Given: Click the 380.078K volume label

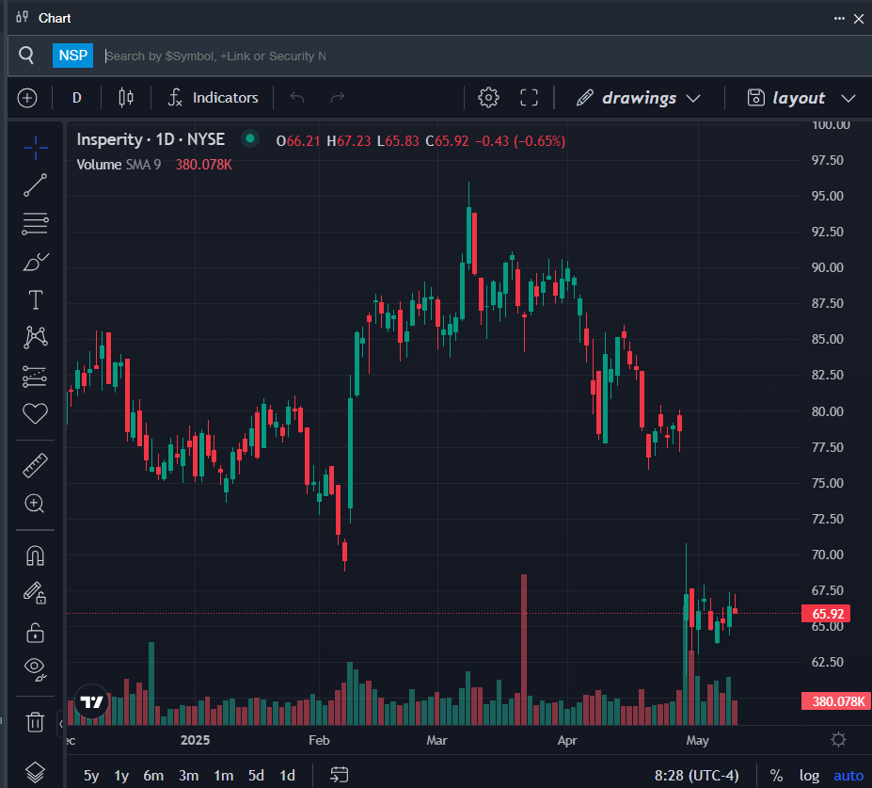Looking at the screenshot, I should (x=835, y=701).
